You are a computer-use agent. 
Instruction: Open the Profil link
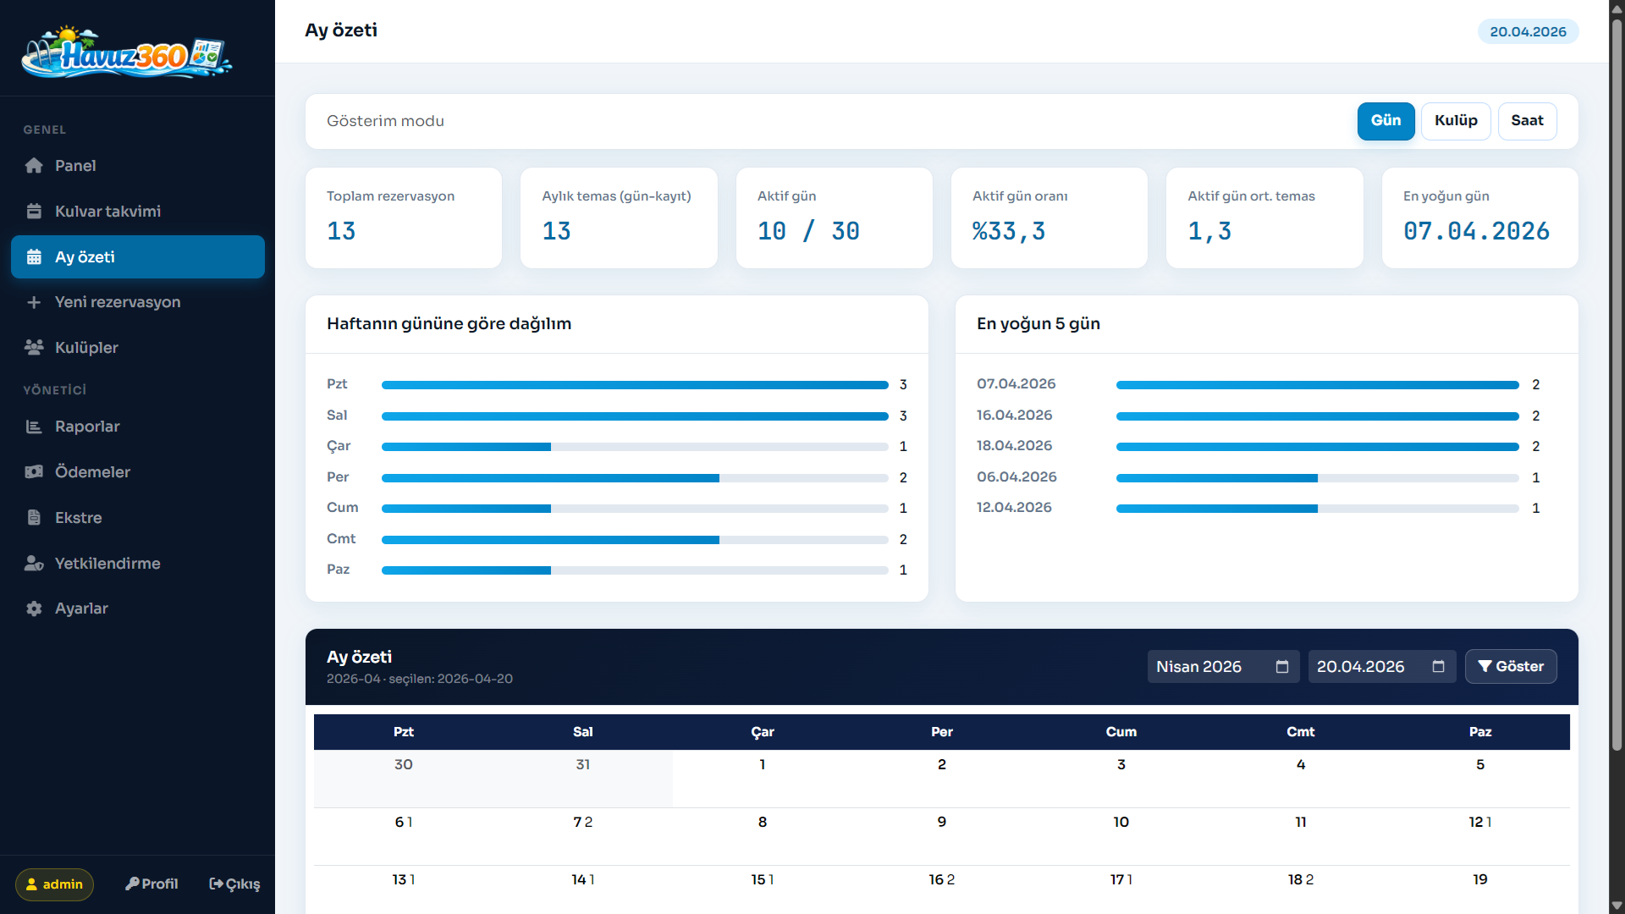tap(151, 884)
